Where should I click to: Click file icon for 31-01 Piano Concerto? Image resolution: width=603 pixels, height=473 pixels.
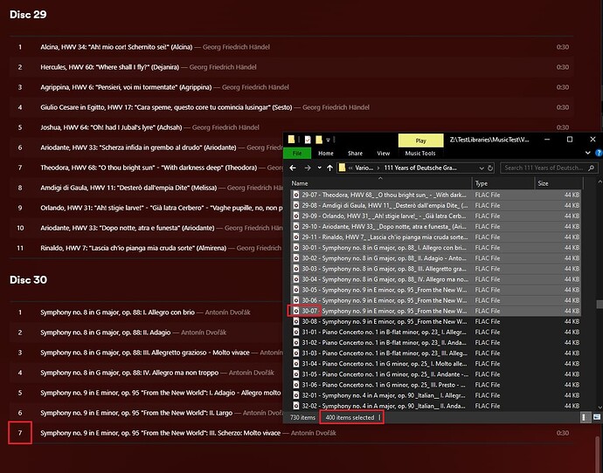(296, 332)
